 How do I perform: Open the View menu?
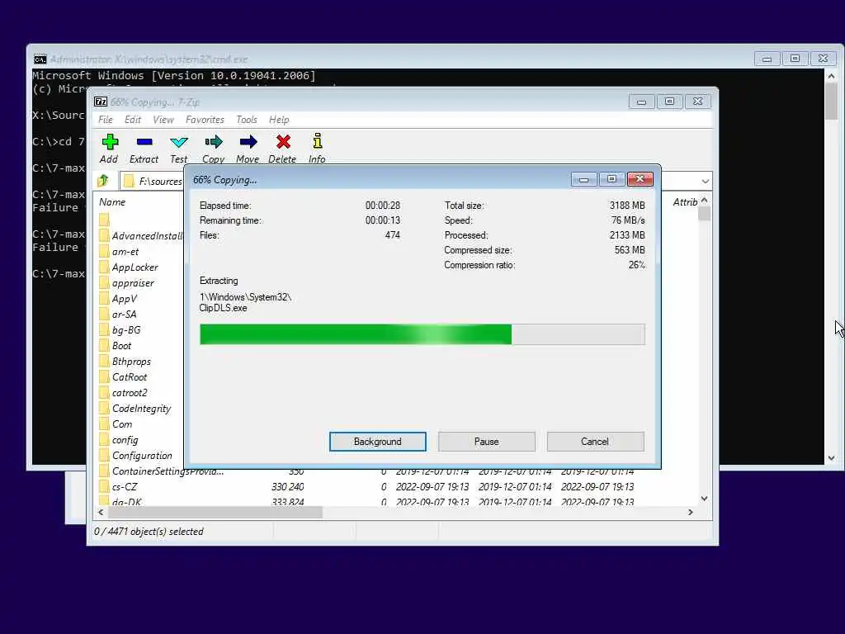pyautogui.click(x=163, y=120)
